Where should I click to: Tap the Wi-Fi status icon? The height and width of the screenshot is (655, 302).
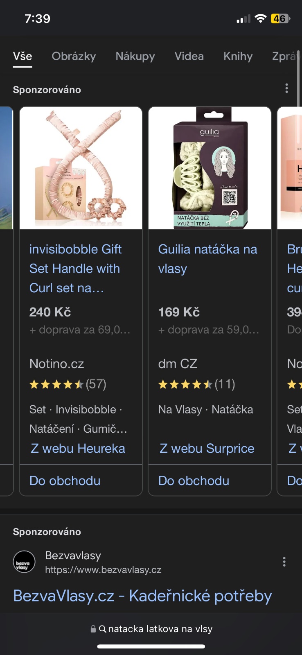tap(260, 18)
